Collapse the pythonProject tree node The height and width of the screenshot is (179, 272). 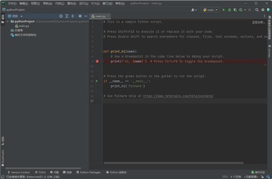8,21
